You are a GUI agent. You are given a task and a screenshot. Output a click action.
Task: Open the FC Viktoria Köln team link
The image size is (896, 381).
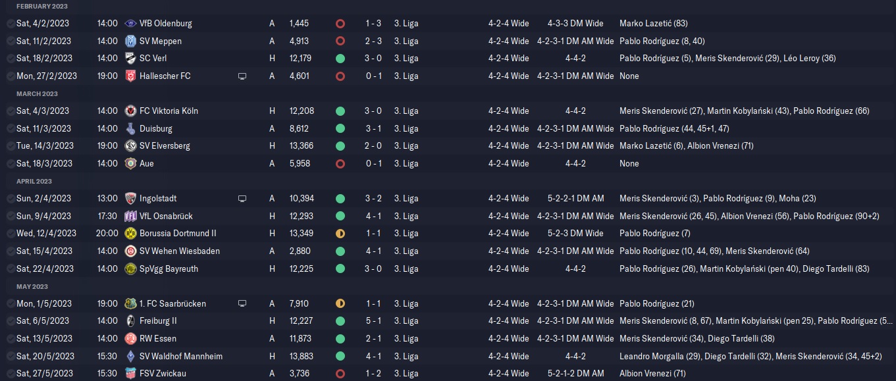click(169, 111)
